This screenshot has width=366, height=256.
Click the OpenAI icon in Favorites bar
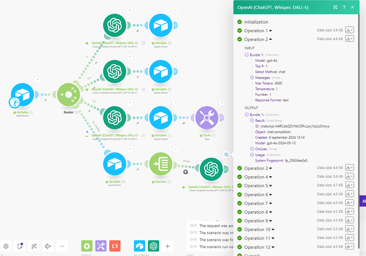154,246
